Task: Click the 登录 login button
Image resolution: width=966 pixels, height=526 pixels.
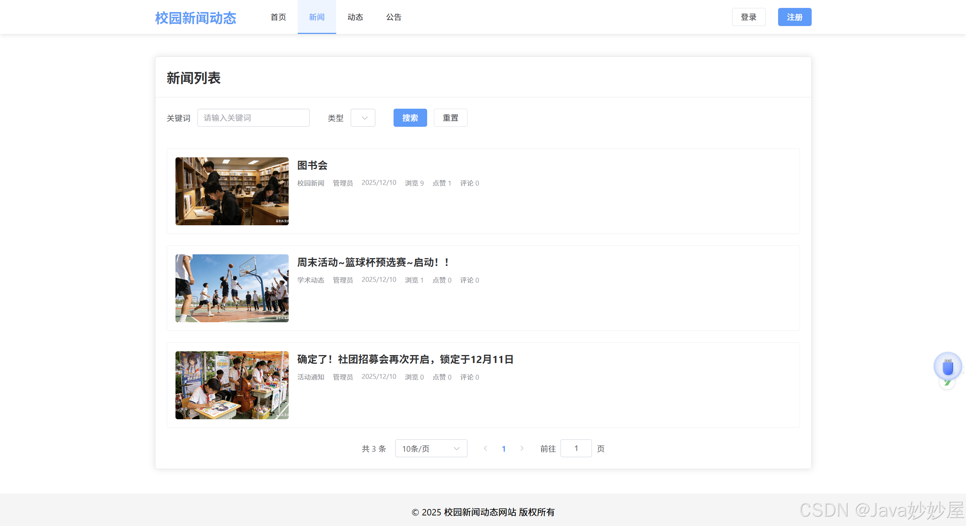Action: coord(748,17)
